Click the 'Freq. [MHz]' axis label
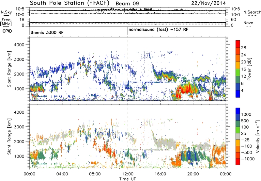This screenshot has height=181, width=261. click(x=6, y=22)
